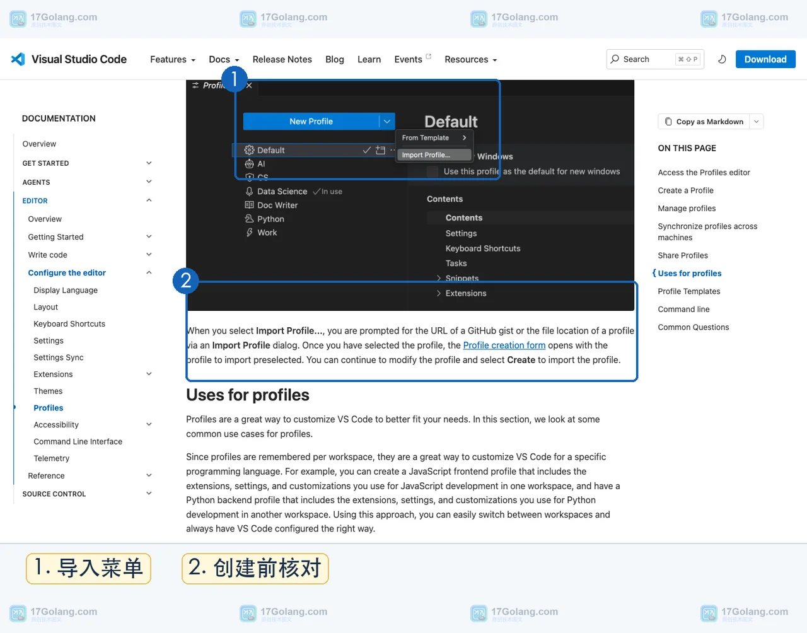Jump to Common Questions section

[693, 327]
